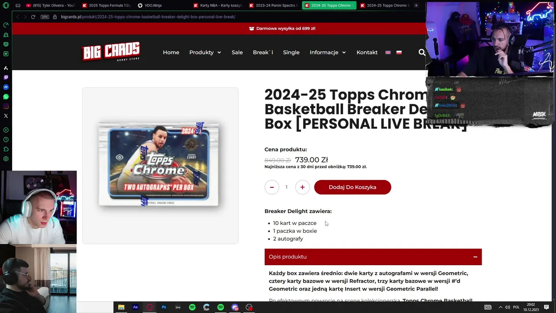Go back to previous page
The width and height of the screenshot is (556, 313).
pyautogui.click(x=18, y=17)
